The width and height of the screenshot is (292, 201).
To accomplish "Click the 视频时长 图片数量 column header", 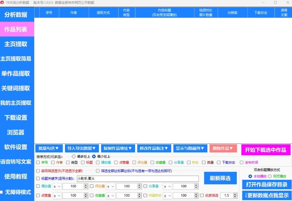I will [206, 13].
